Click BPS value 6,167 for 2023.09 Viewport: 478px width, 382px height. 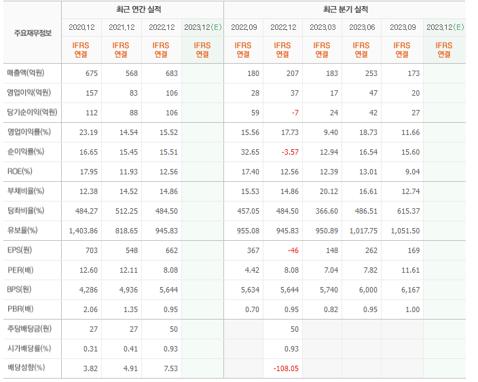point(411,290)
